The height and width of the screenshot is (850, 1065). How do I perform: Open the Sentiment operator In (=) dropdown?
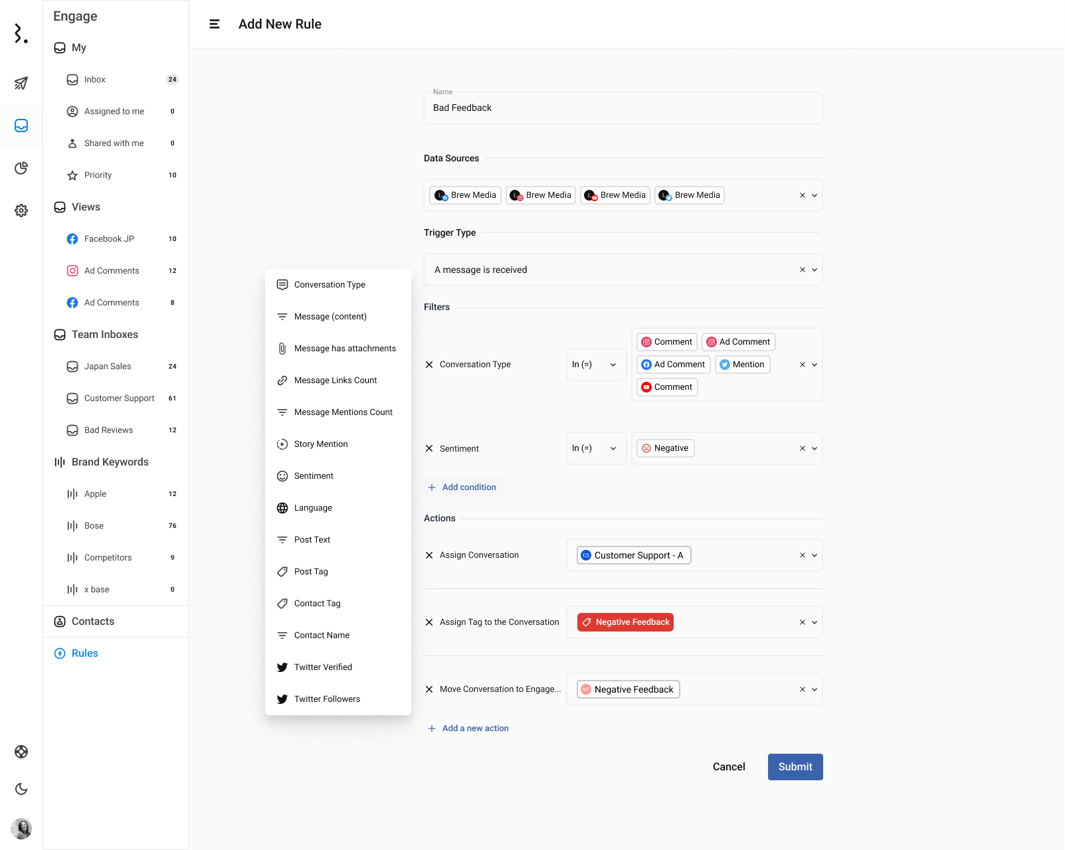tap(596, 448)
